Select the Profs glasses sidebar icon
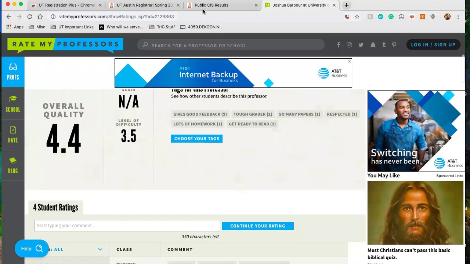The width and height of the screenshot is (470, 264). 13,72
